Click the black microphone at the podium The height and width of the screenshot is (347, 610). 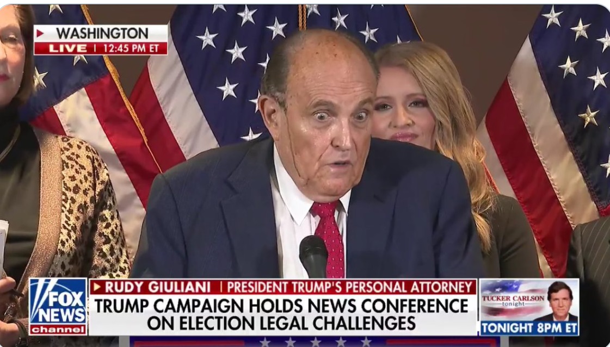313,257
